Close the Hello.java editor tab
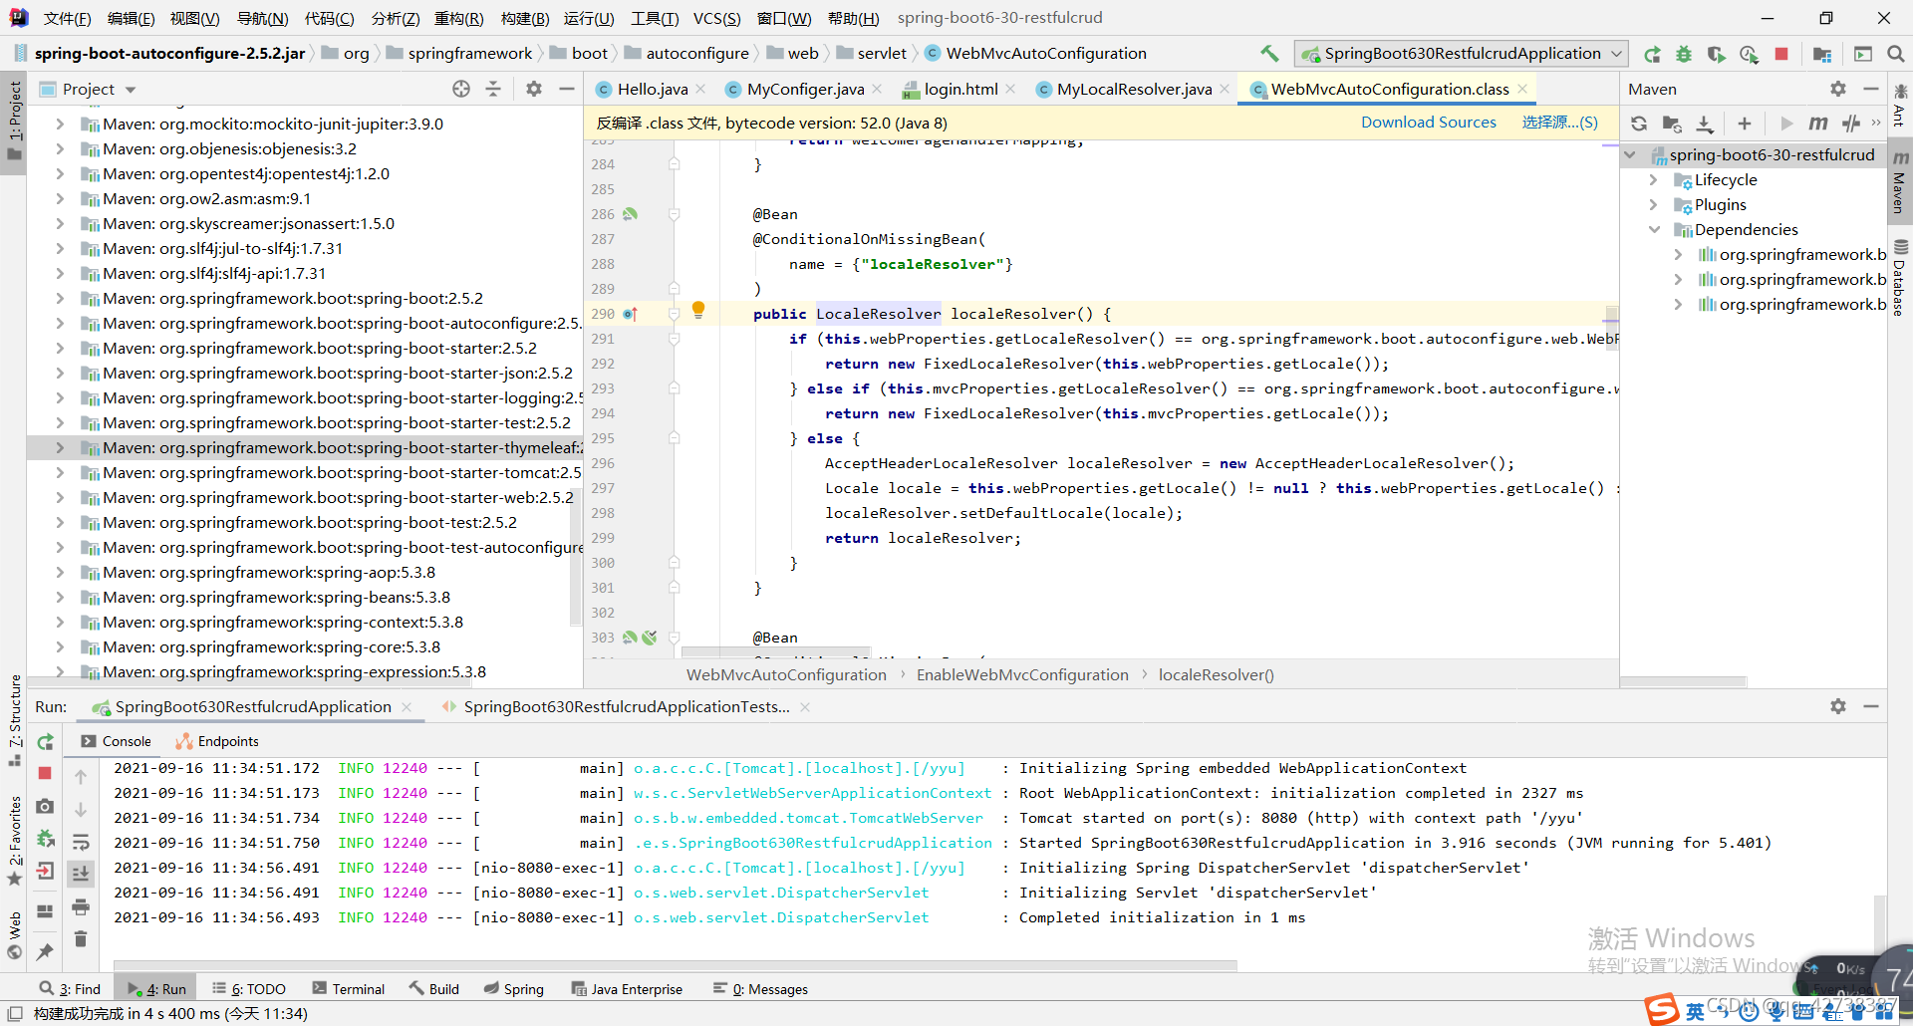The height and width of the screenshot is (1026, 1913). click(701, 90)
